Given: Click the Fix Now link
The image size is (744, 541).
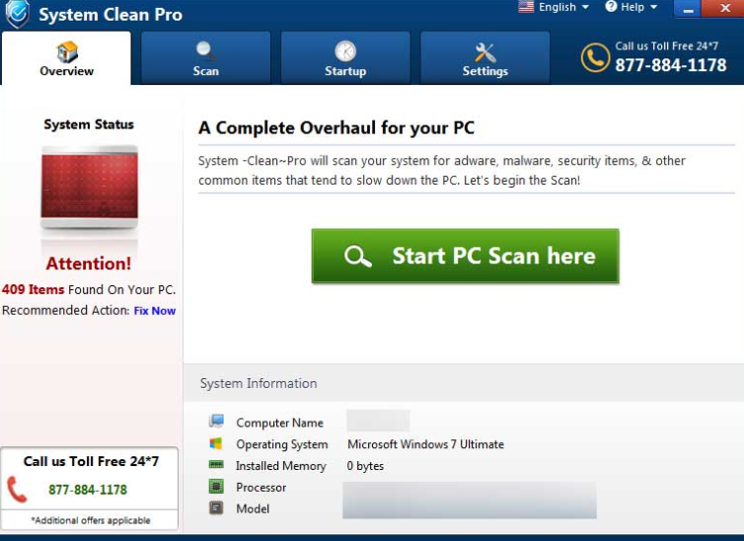Looking at the screenshot, I should point(155,311).
